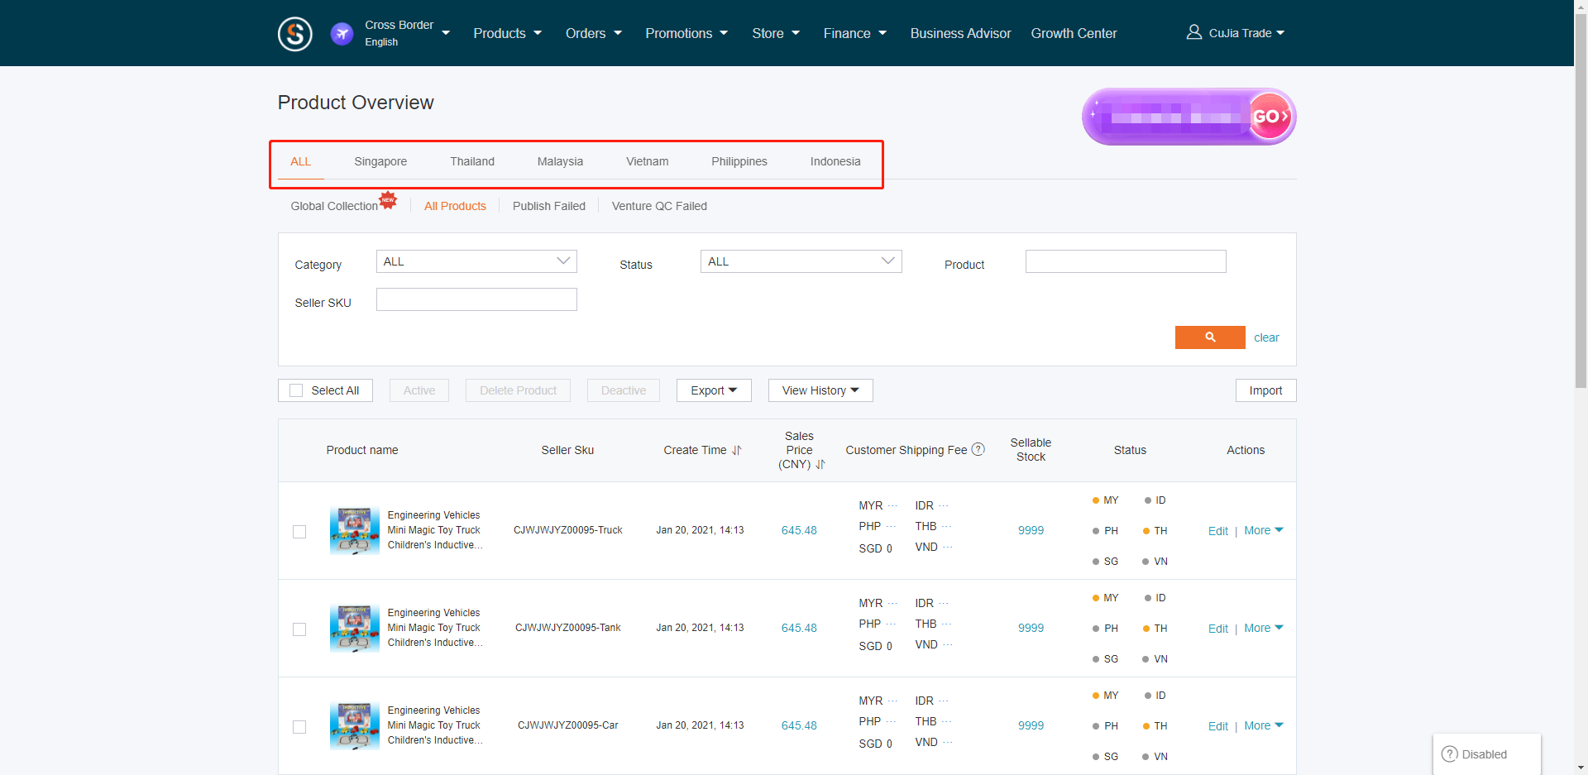The width and height of the screenshot is (1588, 775).
Task: Check the Truck product row checkbox
Action: tap(299, 532)
